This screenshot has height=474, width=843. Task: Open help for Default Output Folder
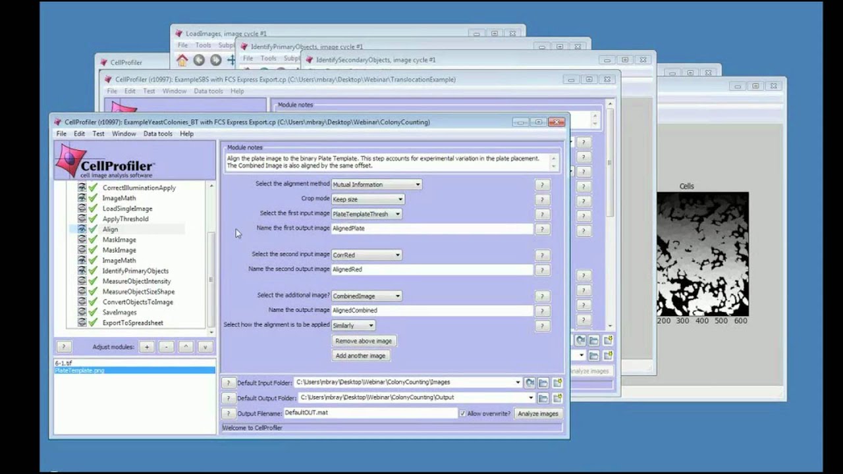pyautogui.click(x=228, y=398)
